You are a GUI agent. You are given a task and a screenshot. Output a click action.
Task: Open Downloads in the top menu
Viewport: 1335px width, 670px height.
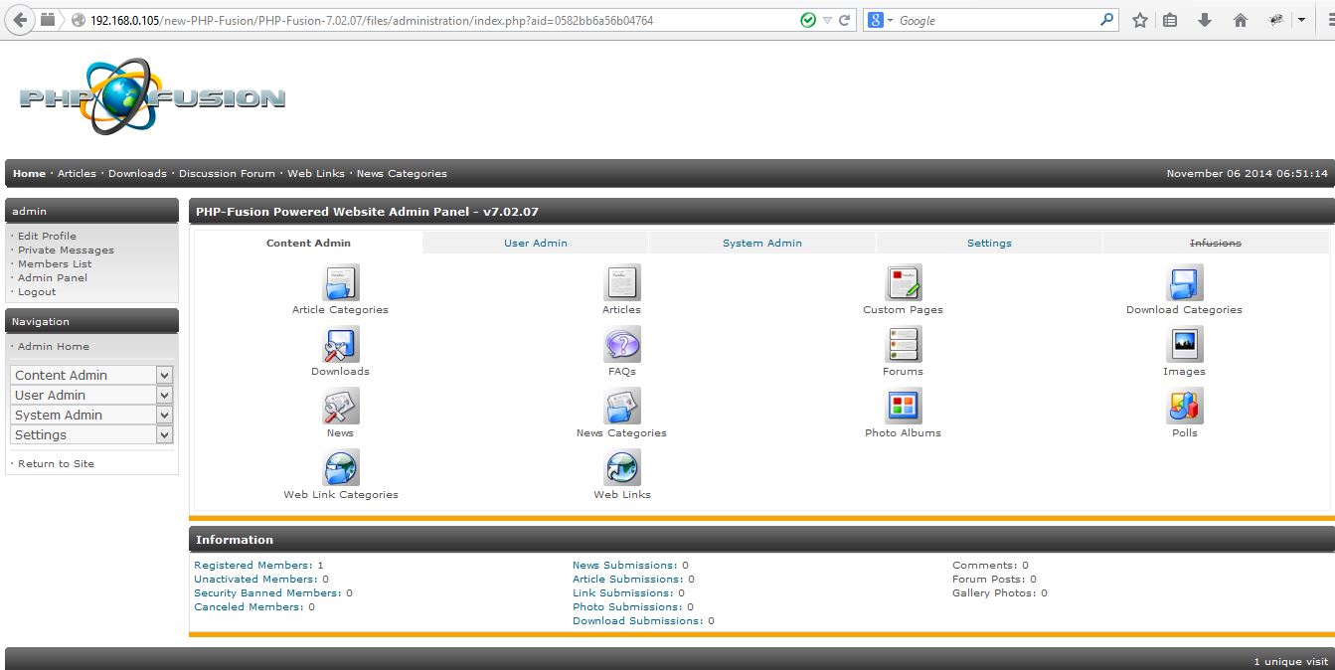pyautogui.click(x=137, y=173)
